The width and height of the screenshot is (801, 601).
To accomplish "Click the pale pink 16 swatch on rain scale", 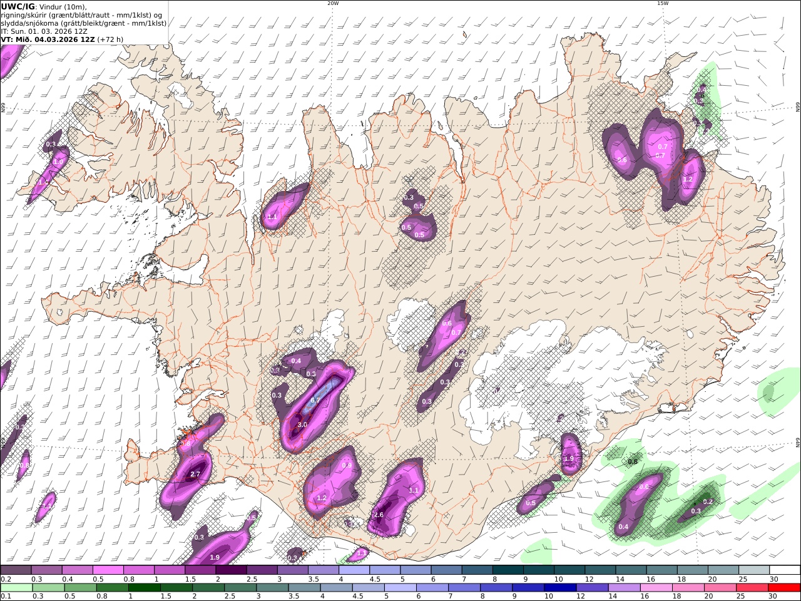I will pyautogui.click(x=655, y=587).
